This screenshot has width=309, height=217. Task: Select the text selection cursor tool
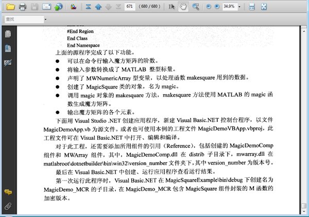[171, 7]
